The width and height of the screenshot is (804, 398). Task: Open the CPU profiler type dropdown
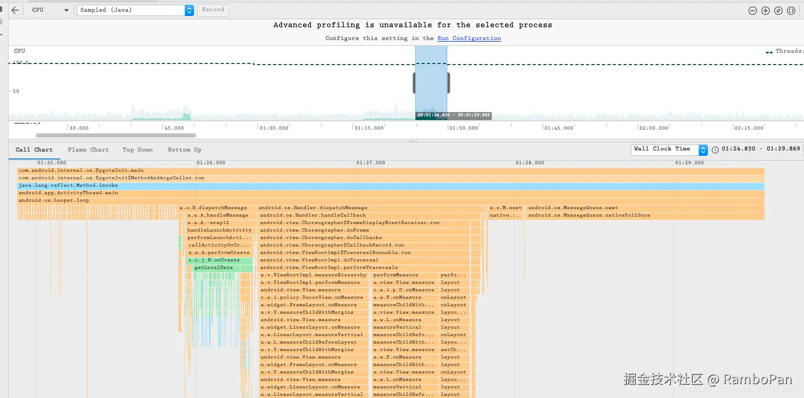point(50,10)
